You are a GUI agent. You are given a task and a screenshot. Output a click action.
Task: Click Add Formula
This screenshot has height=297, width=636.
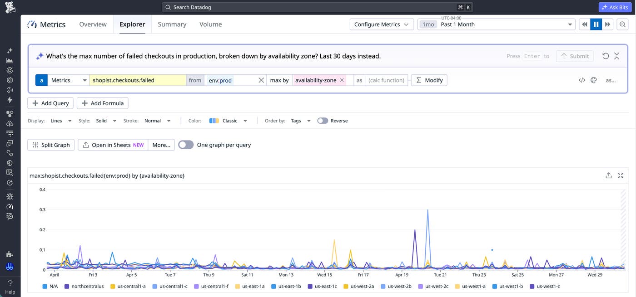point(103,103)
